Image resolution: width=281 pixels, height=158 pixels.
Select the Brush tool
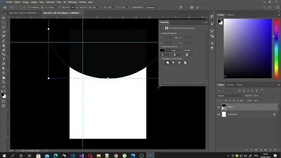4,41
